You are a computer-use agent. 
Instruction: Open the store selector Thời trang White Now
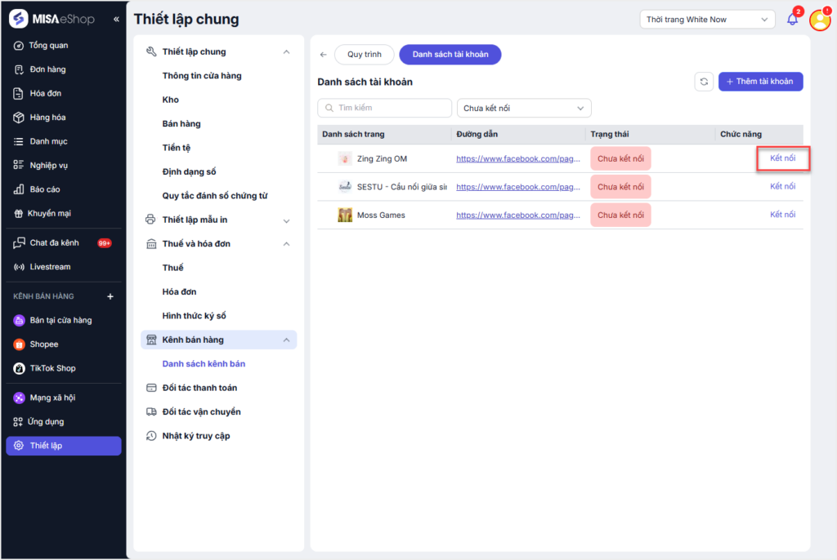coord(707,20)
